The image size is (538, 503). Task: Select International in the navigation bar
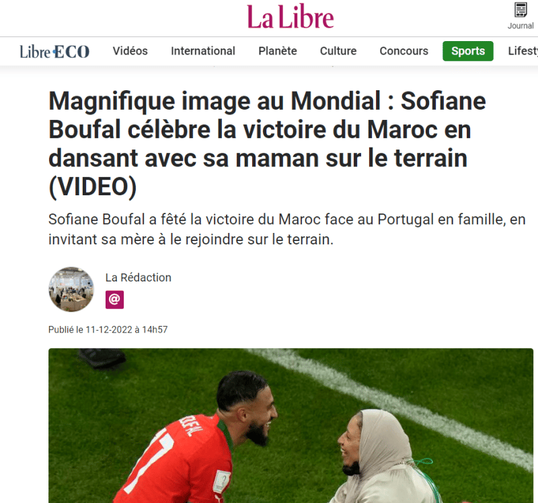pos(203,51)
